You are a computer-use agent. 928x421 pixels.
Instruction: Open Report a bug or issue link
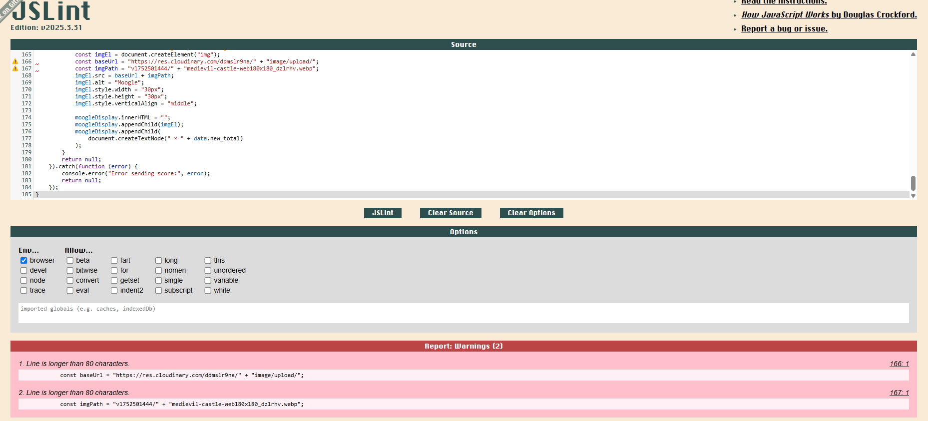pos(784,28)
